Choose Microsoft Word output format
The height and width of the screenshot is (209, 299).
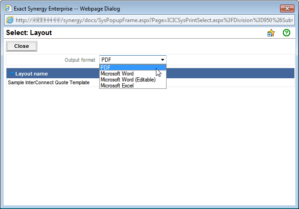tap(117, 74)
